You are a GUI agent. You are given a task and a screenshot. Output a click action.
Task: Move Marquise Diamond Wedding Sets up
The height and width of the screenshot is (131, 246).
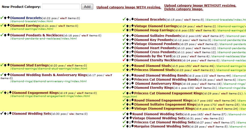(x=127, y=126)
